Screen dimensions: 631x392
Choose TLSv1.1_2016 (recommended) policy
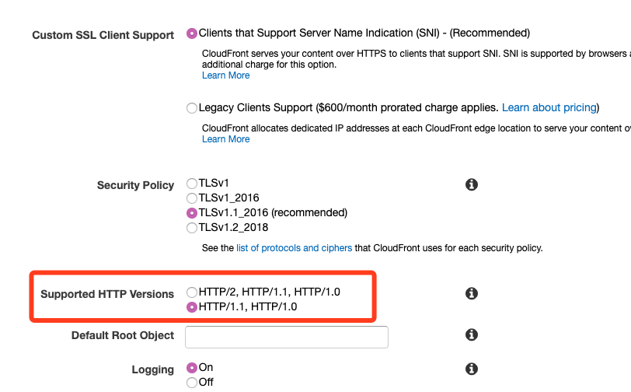pyautogui.click(x=192, y=212)
